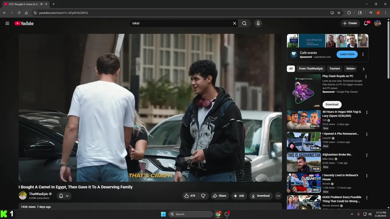Screen dimensions: 390x219
Task: Reload the page with the browser refresh icon
Action: click(19, 13)
